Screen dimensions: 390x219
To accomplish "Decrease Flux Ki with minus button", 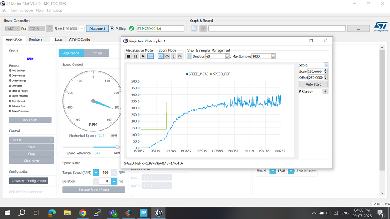I will (272, 171).
